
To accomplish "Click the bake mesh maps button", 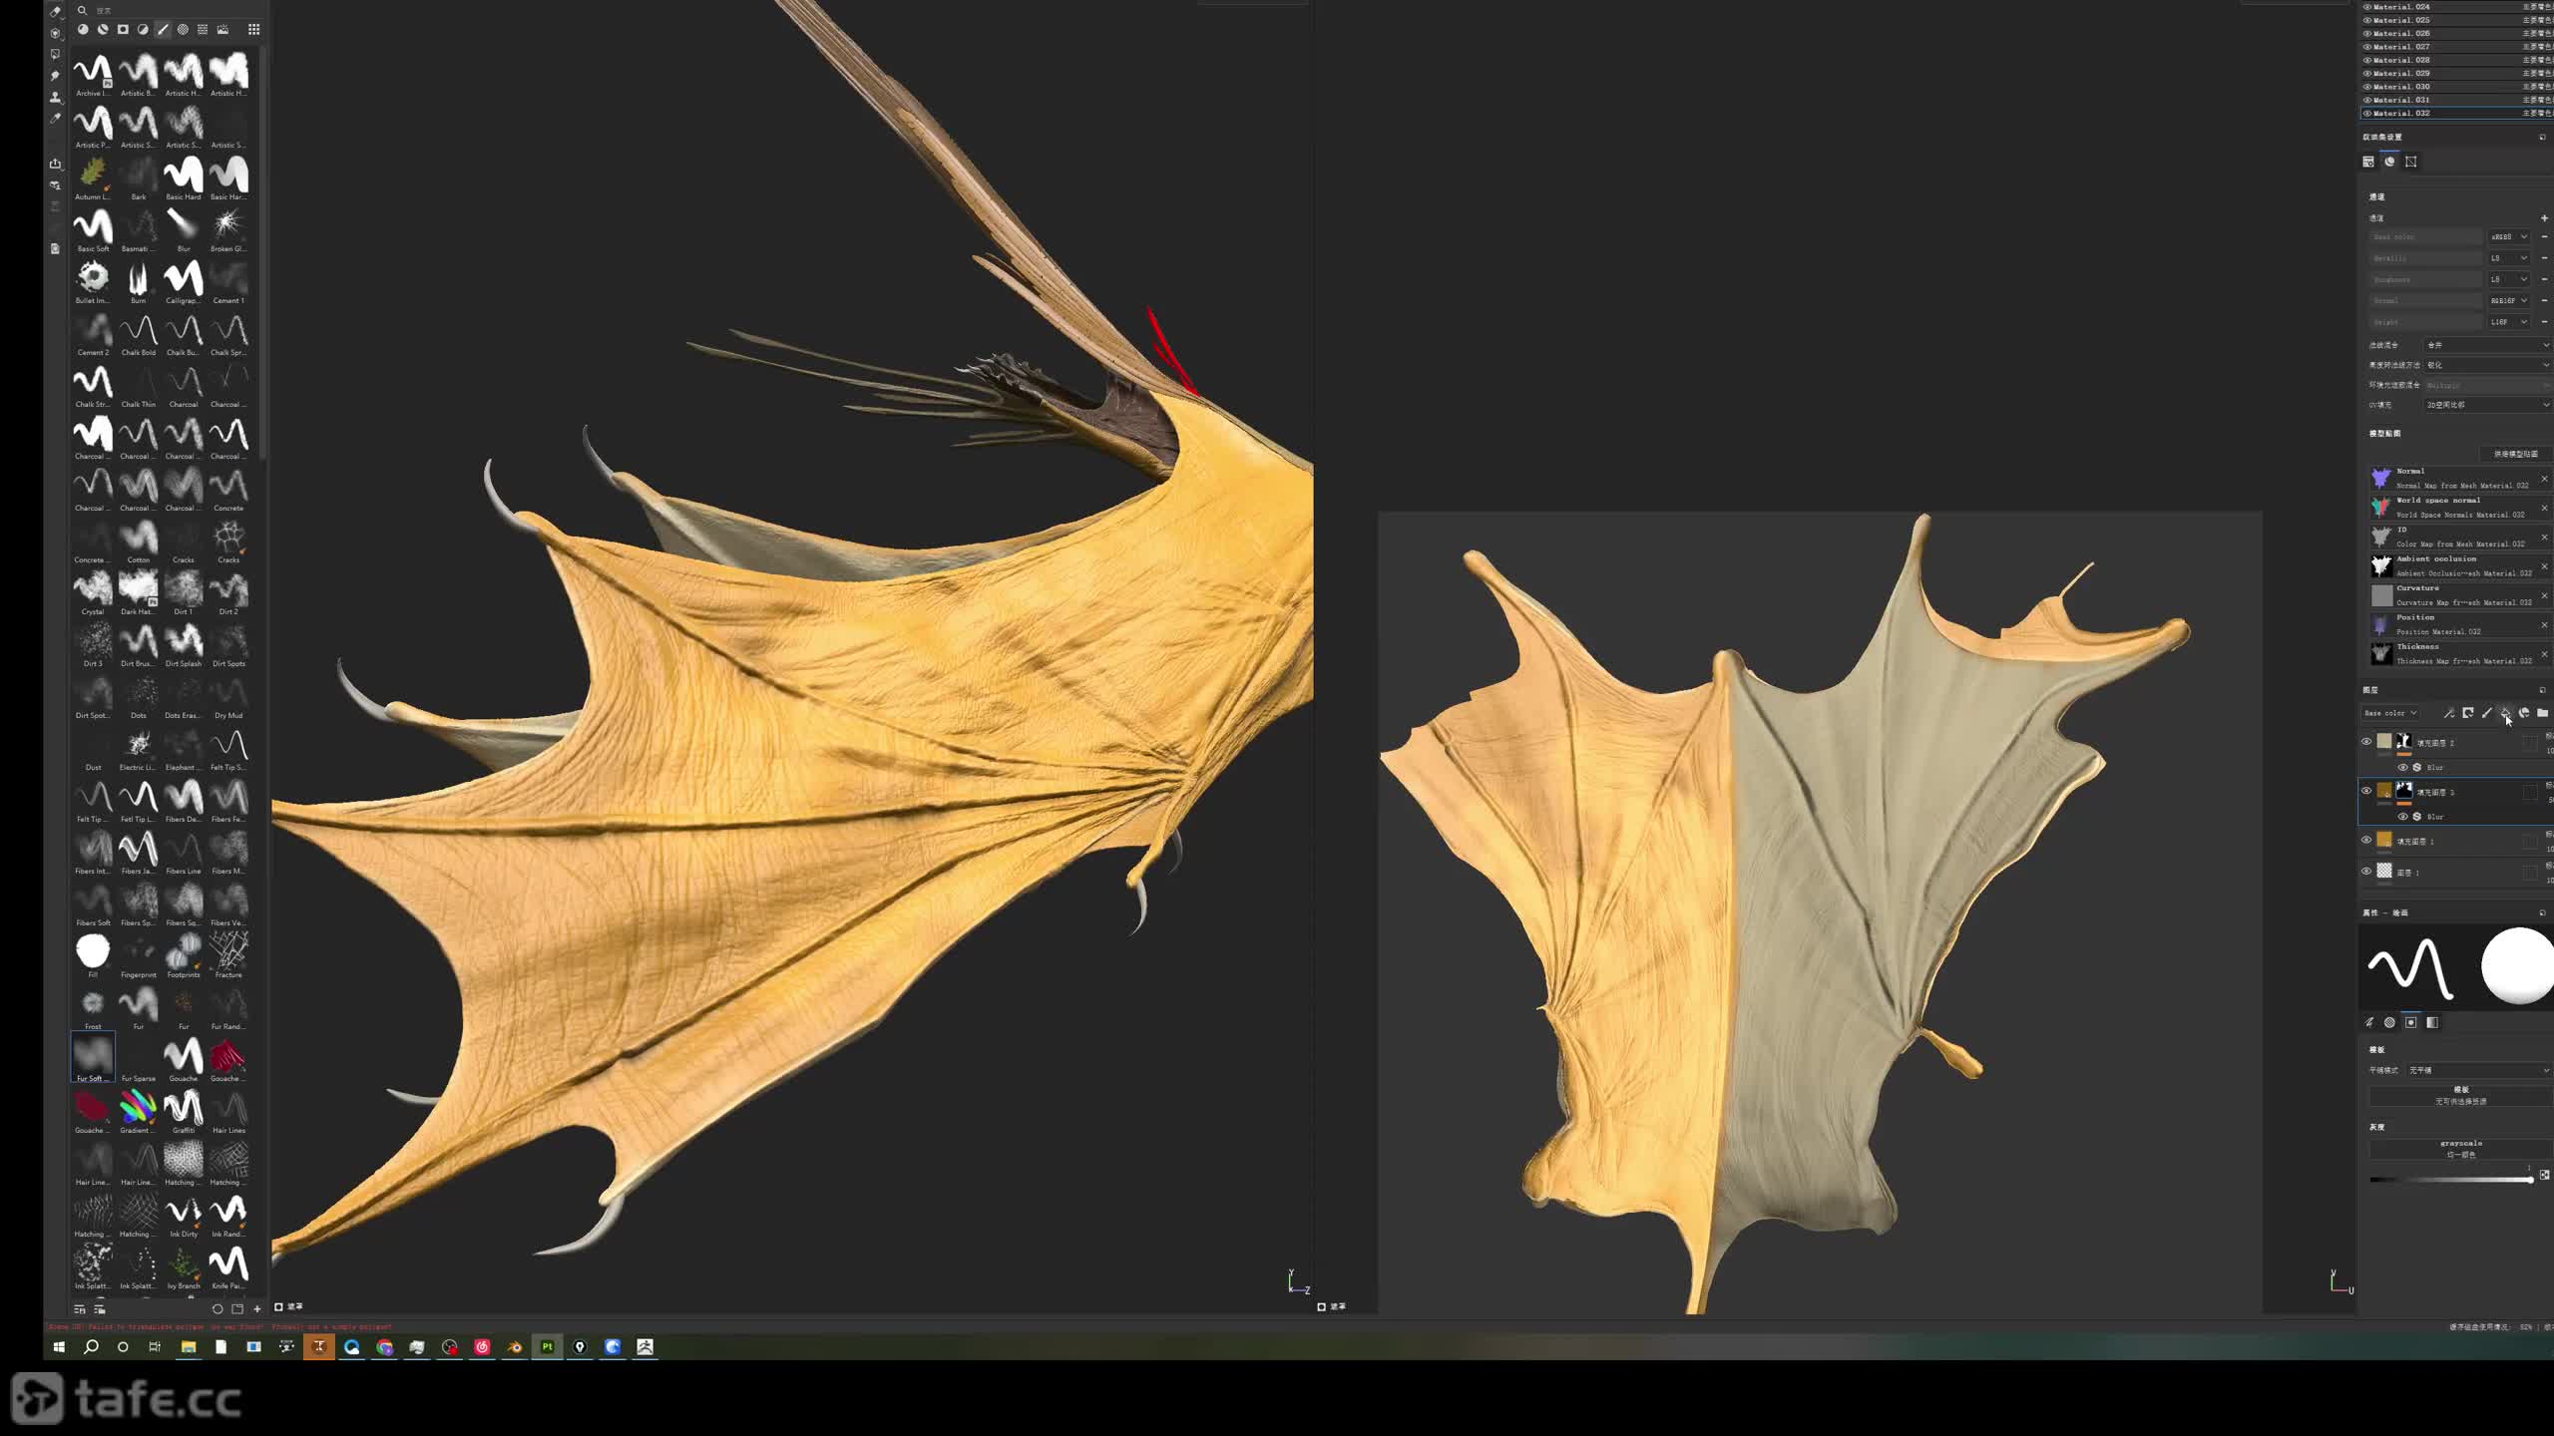I will coord(2515,454).
